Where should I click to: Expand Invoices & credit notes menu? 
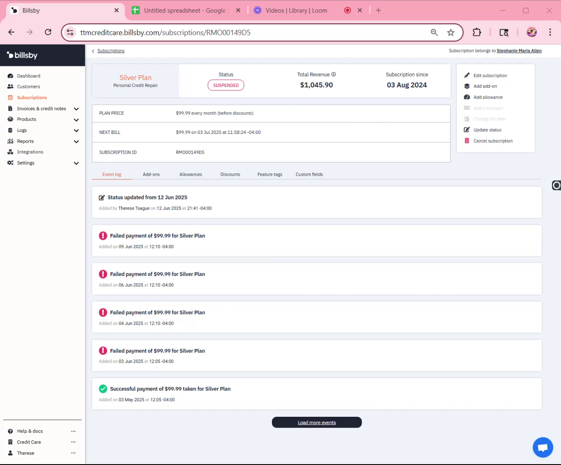pyautogui.click(x=76, y=109)
